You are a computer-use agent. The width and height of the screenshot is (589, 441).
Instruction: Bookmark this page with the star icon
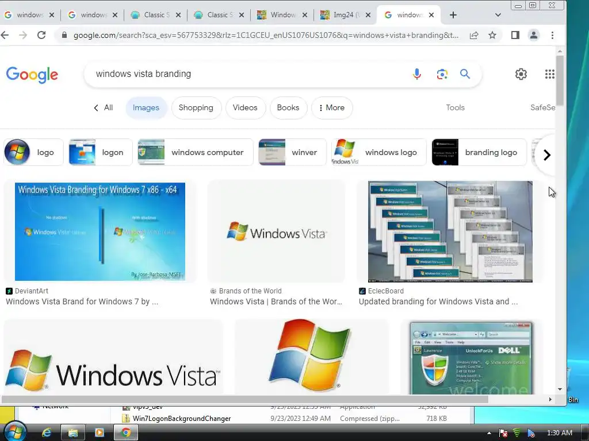pyautogui.click(x=492, y=35)
